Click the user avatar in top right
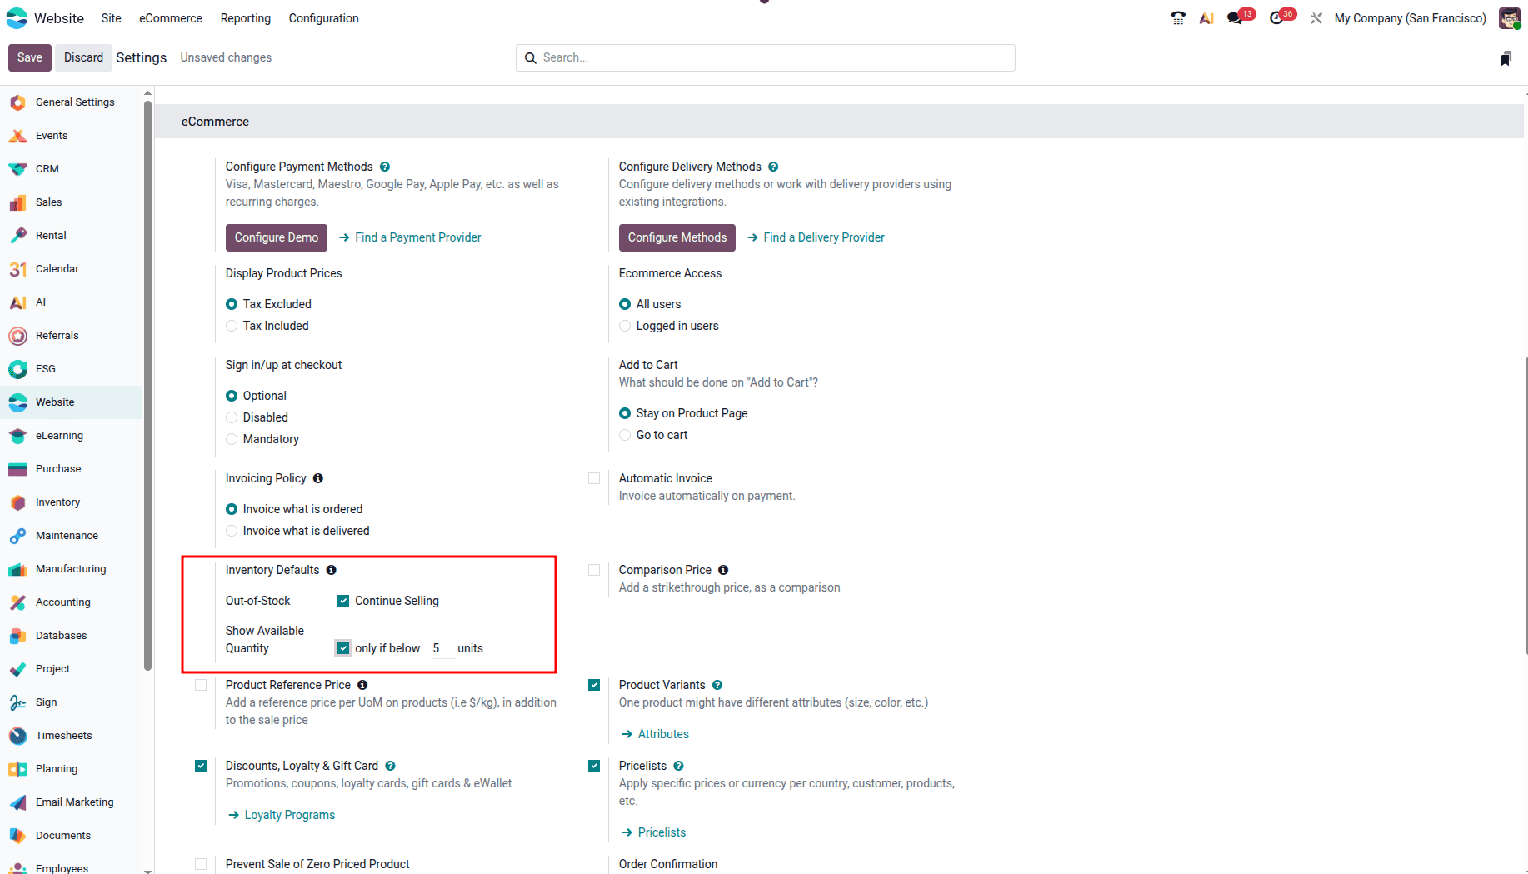The image size is (1528, 874). tap(1509, 18)
